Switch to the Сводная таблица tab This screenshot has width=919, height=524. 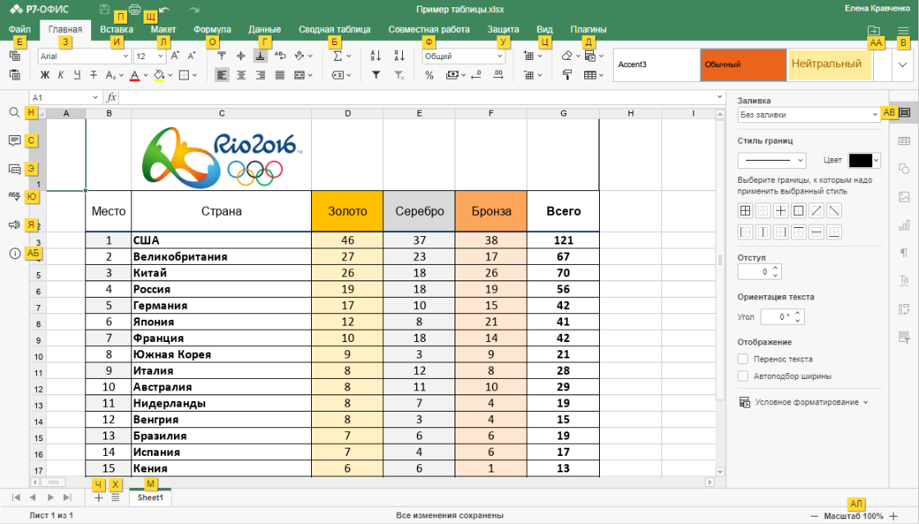334,30
